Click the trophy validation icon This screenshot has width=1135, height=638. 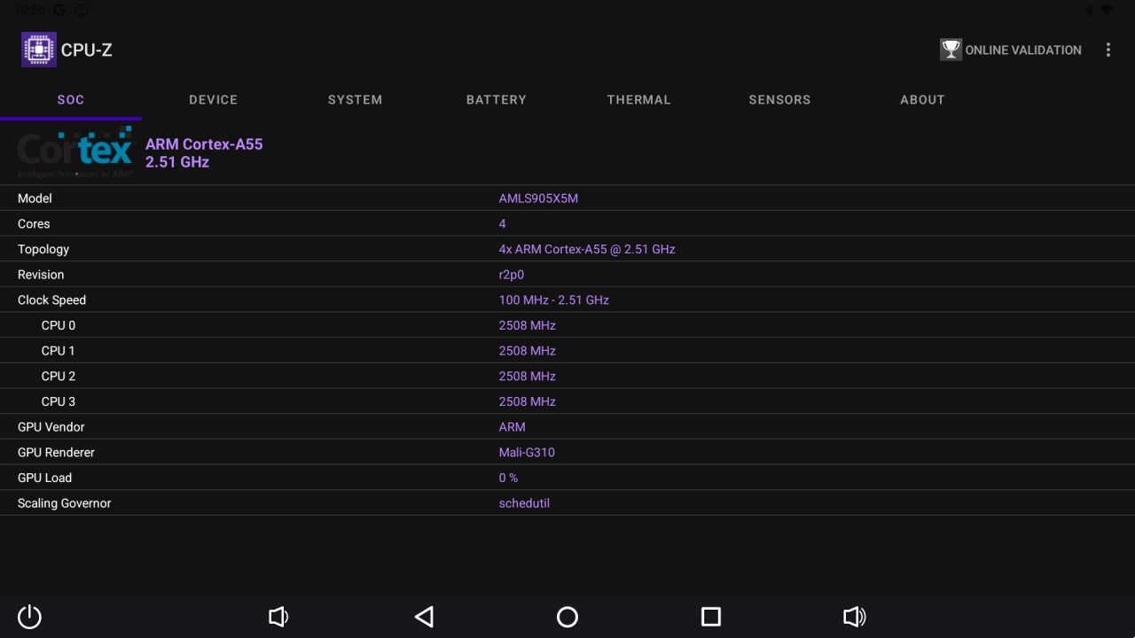pos(951,50)
